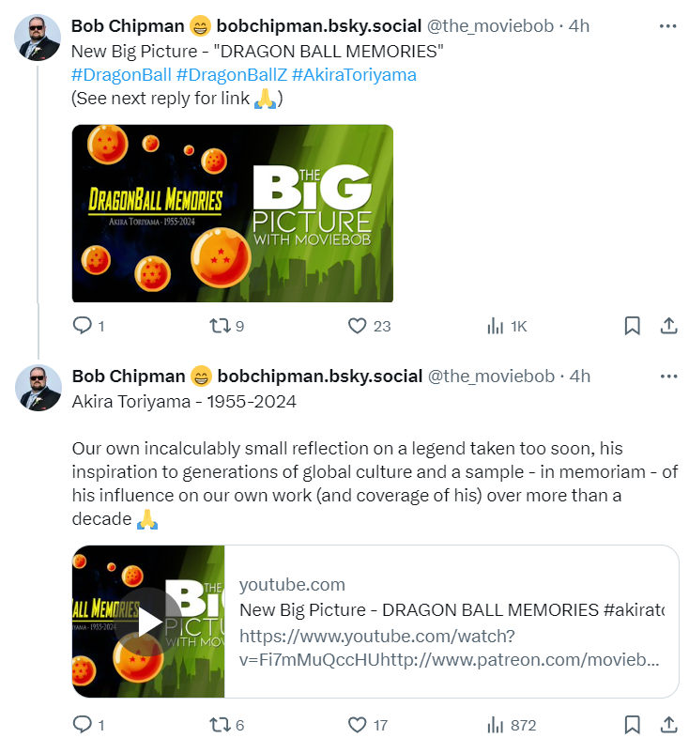Open more options on second tweet

click(668, 377)
